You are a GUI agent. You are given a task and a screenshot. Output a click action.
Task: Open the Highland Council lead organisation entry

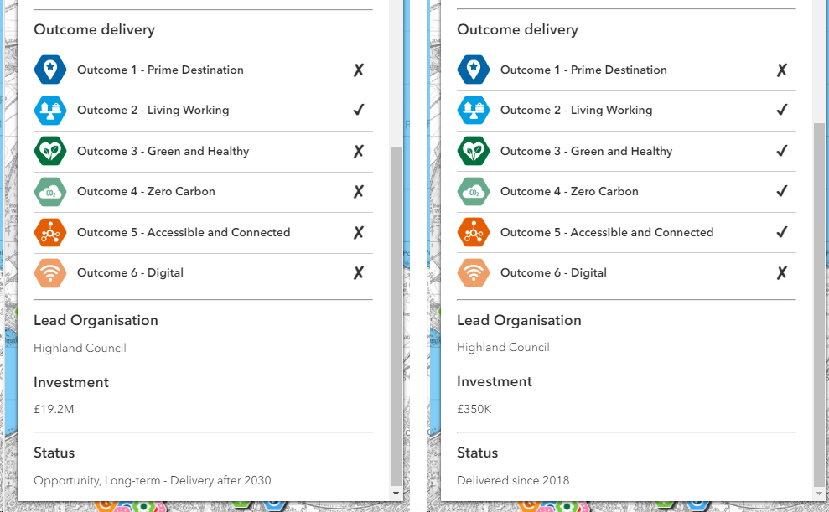pyautogui.click(x=80, y=347)
